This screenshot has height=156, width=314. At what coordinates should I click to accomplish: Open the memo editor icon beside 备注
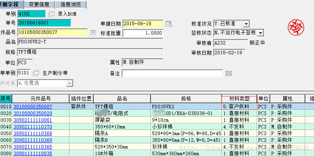coord(229,74)
